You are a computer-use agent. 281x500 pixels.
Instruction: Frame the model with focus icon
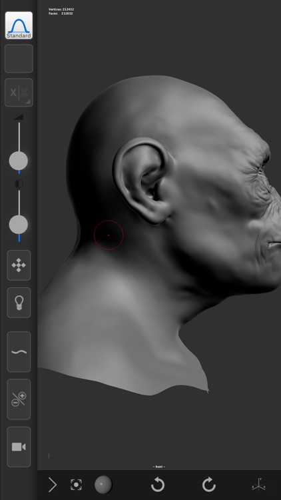(76, 485)
